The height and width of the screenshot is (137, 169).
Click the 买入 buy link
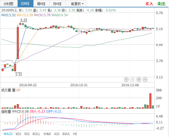[x=149, y=4]
